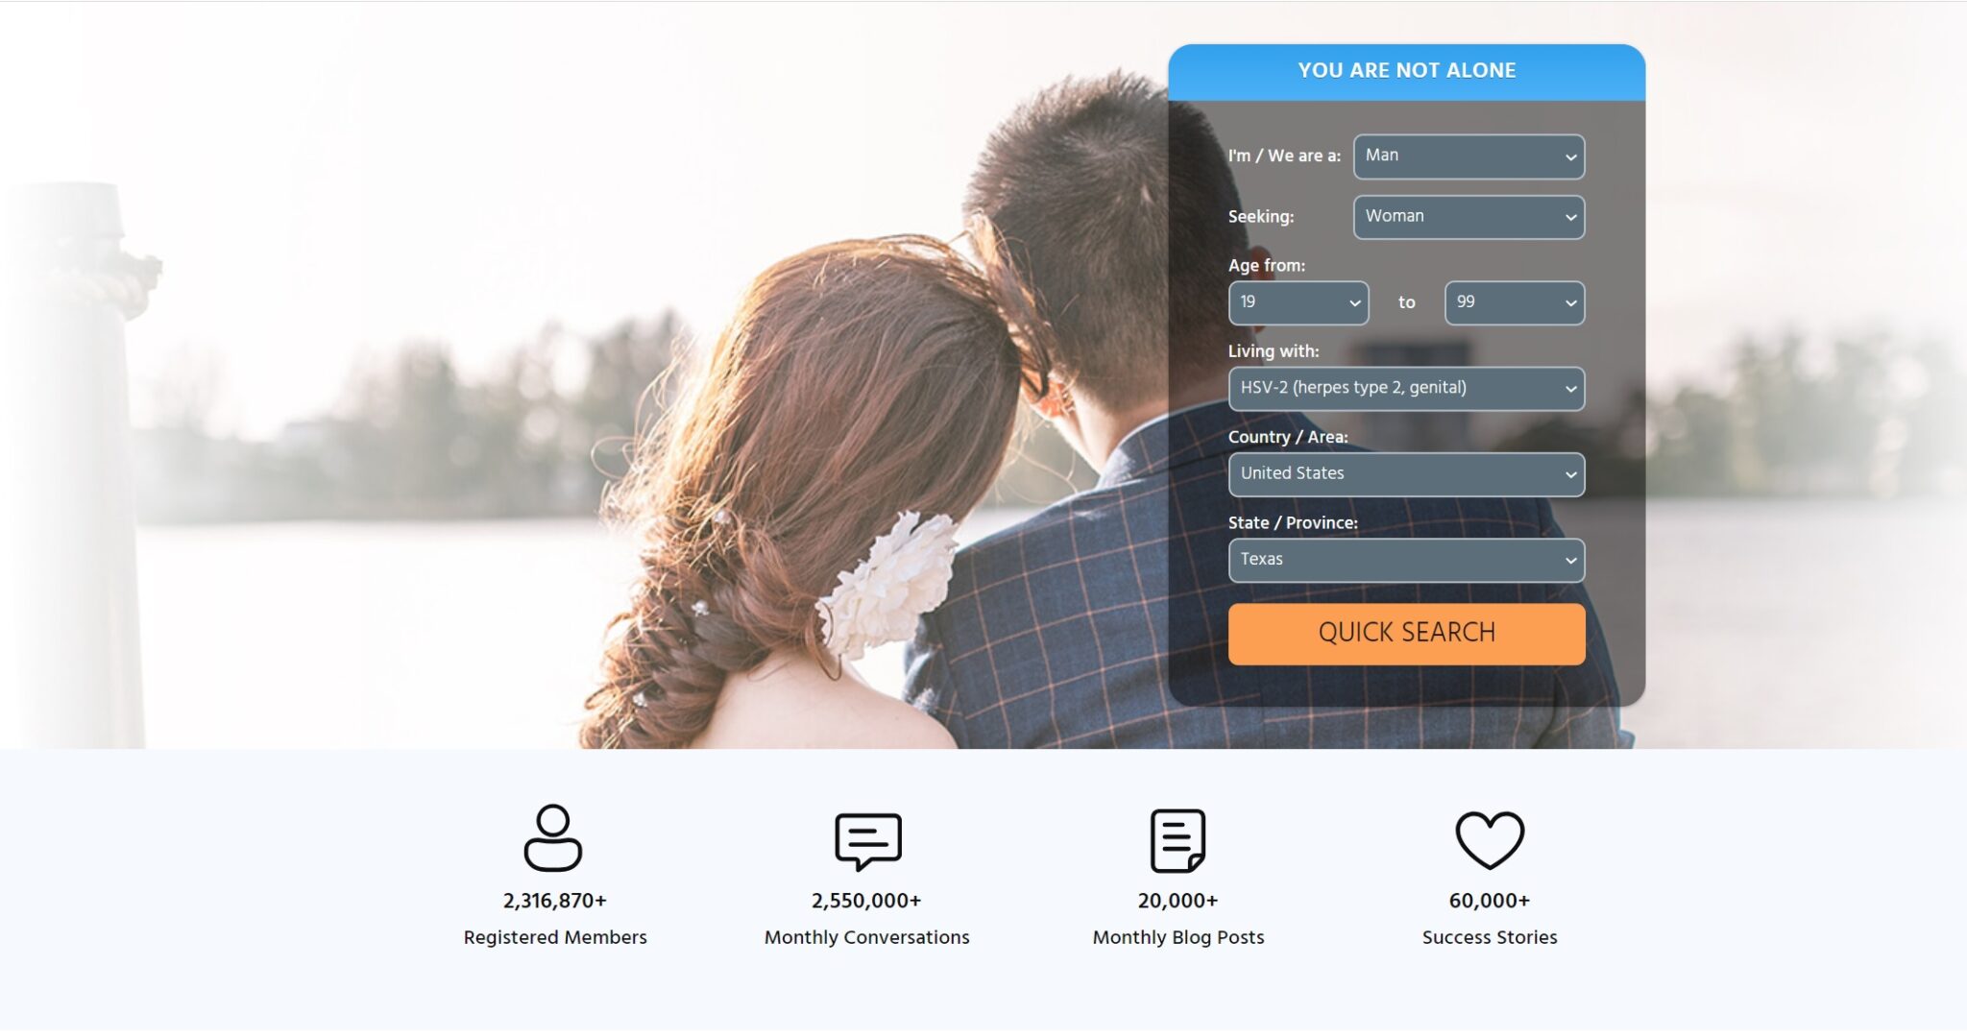Click the "Monthly Blog Posts" label
Image resolution: width=1967 pixels, height=1036 pixels.
pyautogui.click(x=1178, y=937)
